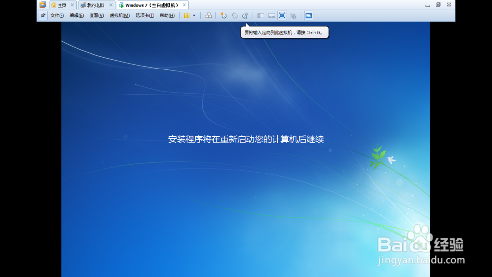Close the Windows 7（空白虚拟机）tab

pos(184,5)
